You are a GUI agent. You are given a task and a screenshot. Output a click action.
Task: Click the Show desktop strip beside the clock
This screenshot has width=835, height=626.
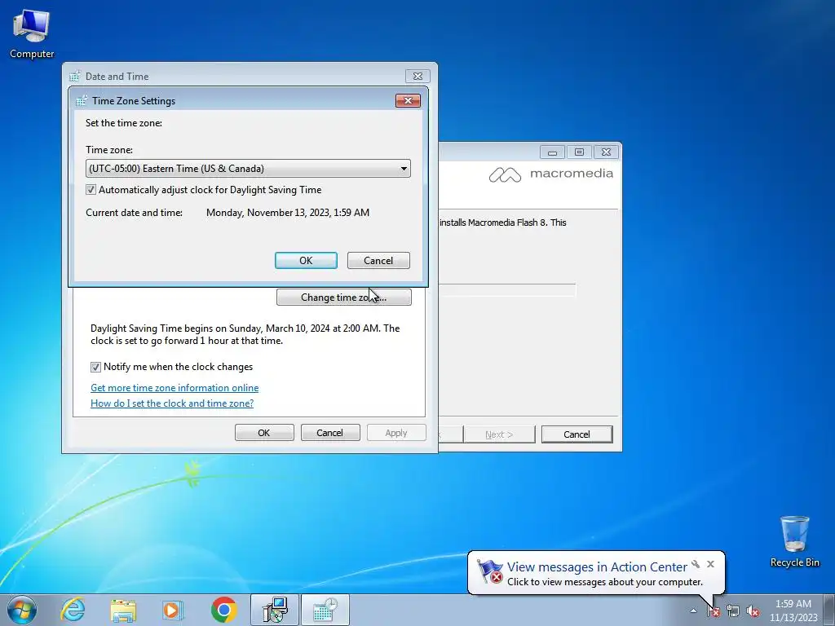[x=829, y=611]
